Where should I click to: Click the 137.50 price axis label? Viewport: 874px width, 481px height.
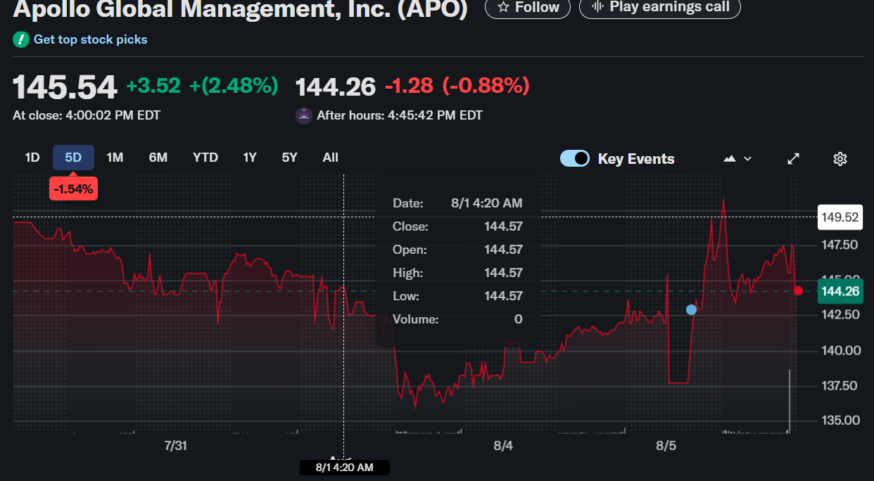click(x=840, y=385)
